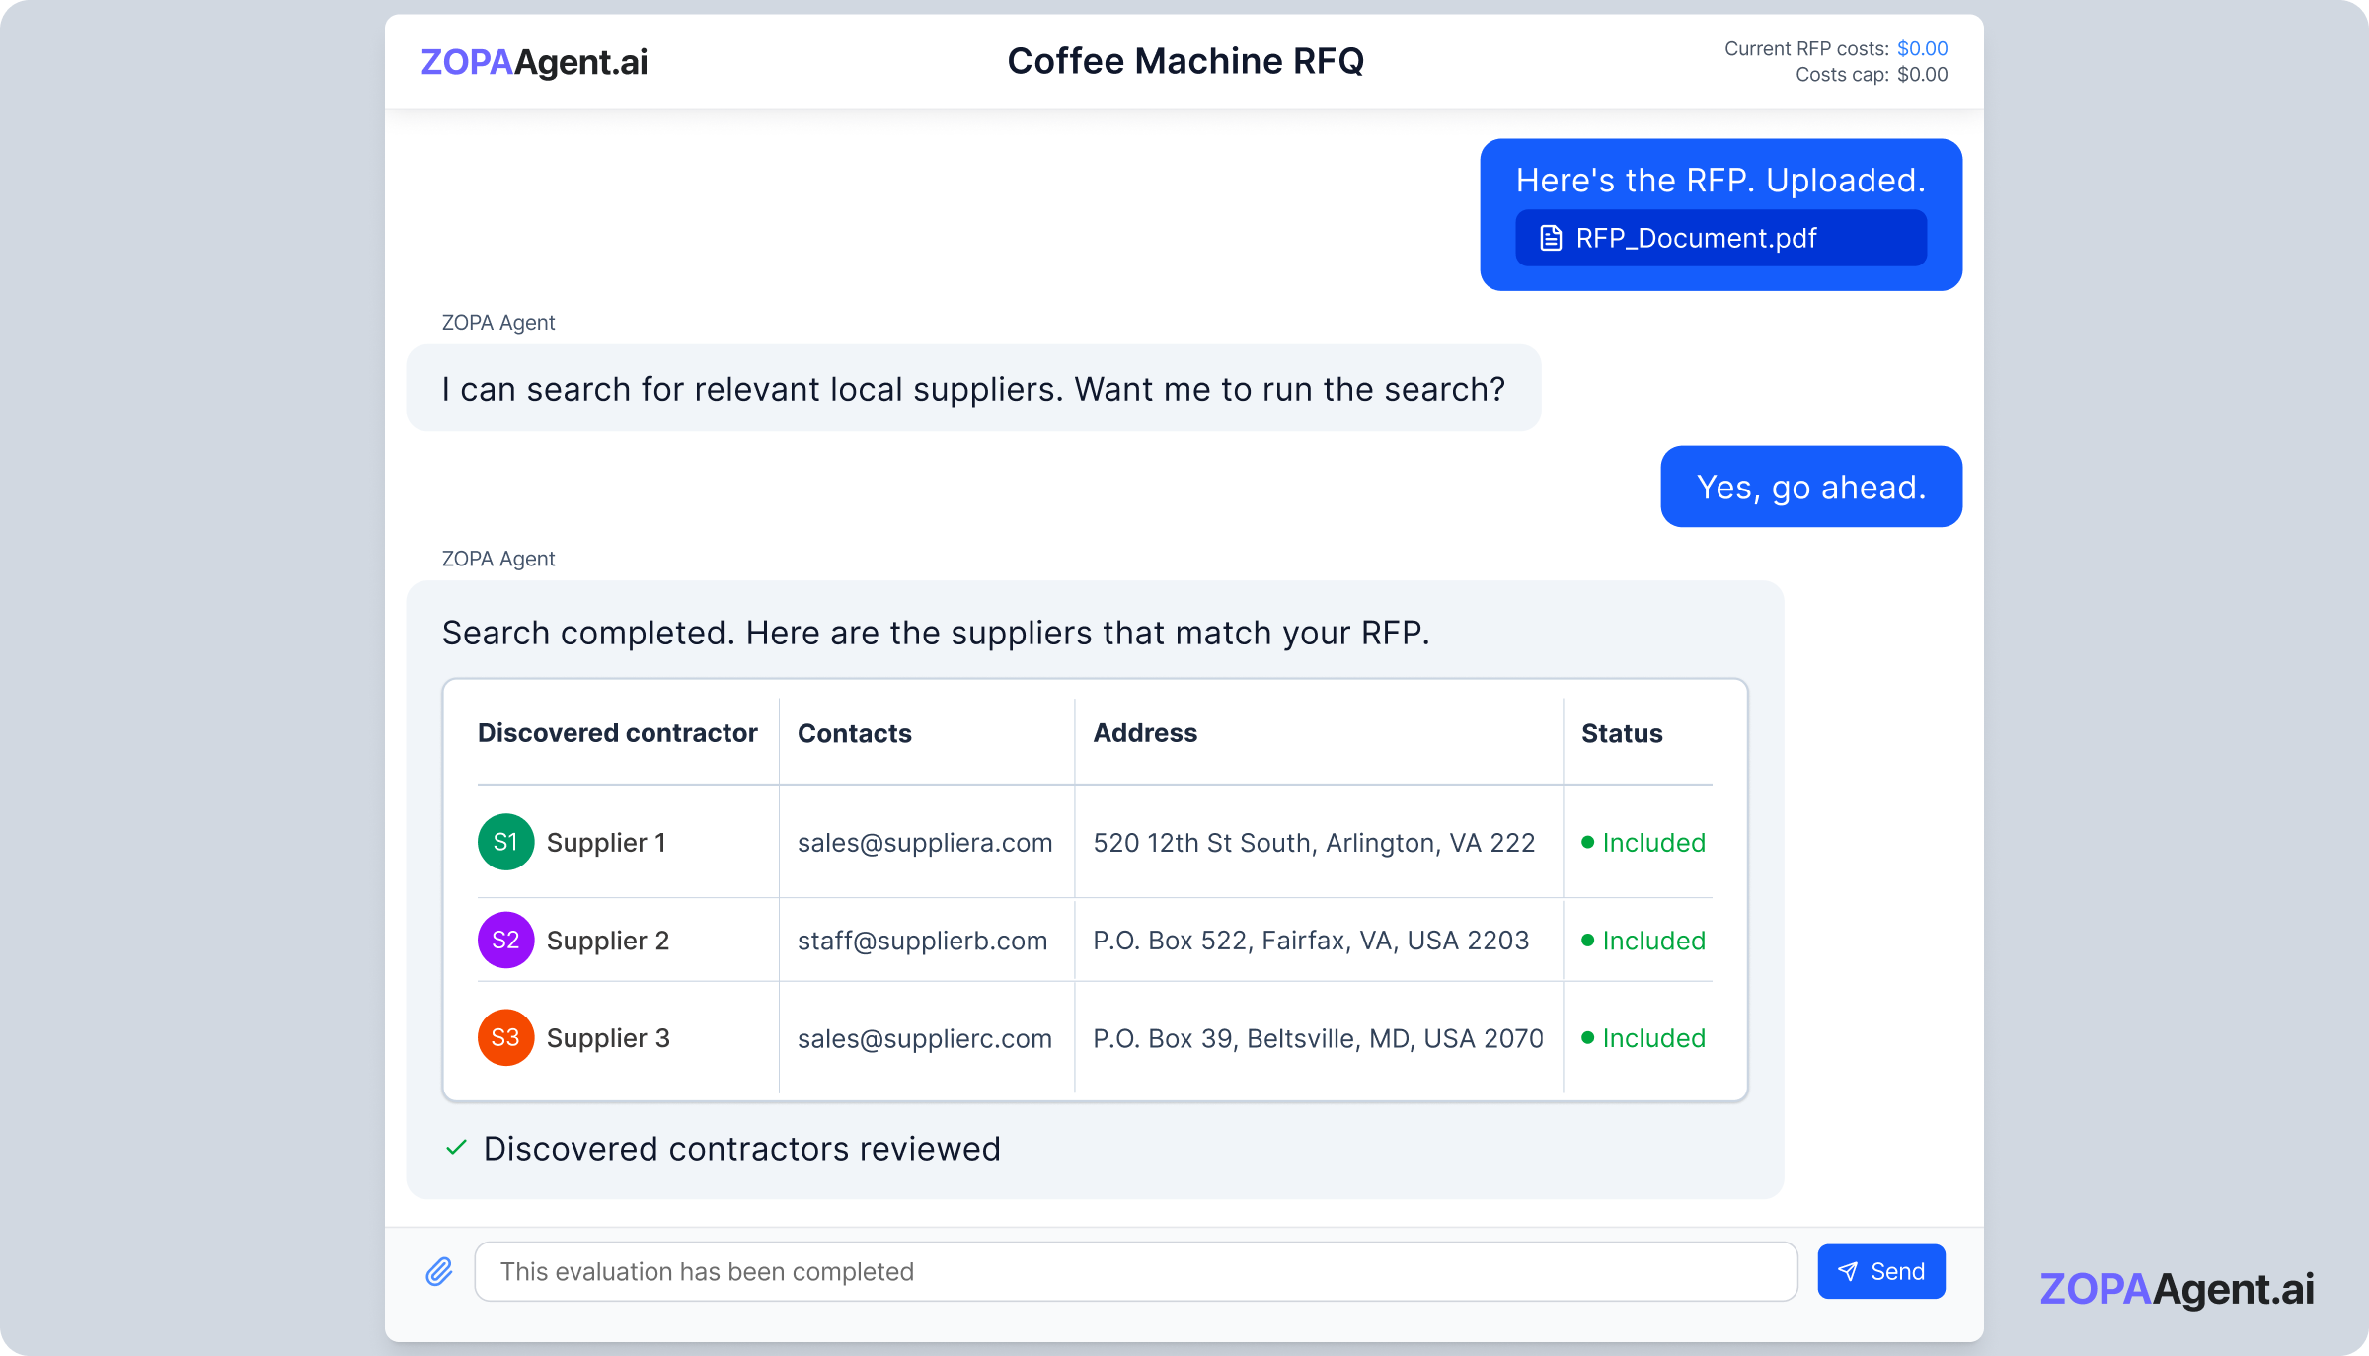Click the paperclip attachment icon
Screen dimensions: 2369x1356
click(x=439, y=1271)
